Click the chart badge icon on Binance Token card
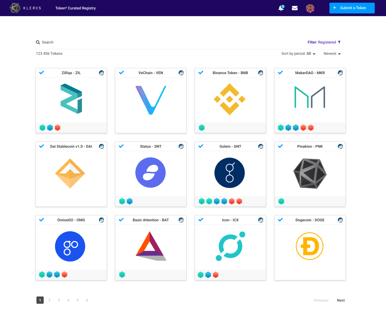 261,73
